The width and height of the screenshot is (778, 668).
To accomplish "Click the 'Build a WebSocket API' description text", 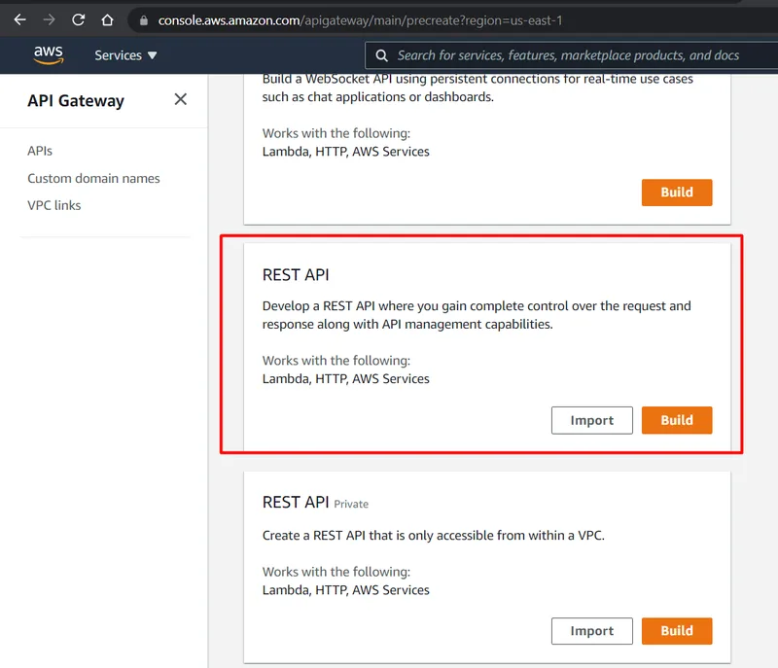I will click(477, 88).
